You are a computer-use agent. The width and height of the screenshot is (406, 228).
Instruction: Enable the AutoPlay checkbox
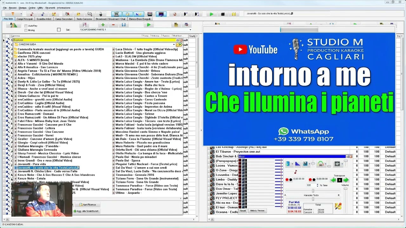tap(26, 26)
